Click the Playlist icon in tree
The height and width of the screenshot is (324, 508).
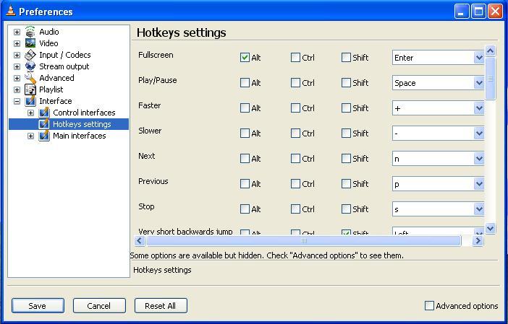(x=30, y=89)
